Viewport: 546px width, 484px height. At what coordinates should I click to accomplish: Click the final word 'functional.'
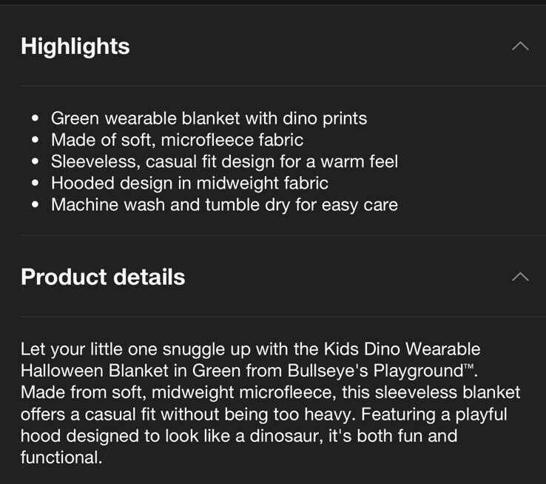61,457
